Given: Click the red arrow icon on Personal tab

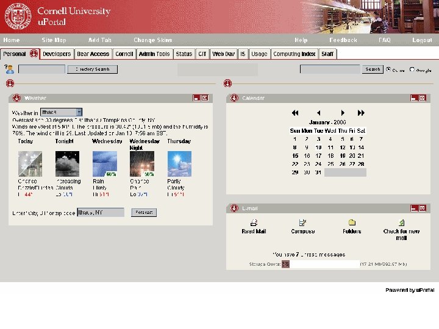Looking at the screenshot, I should pyautogui.click(x=34, y=53).
